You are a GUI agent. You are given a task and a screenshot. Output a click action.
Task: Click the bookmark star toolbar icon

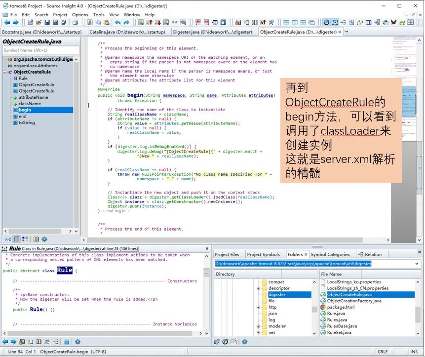click(x=223, y=22)
